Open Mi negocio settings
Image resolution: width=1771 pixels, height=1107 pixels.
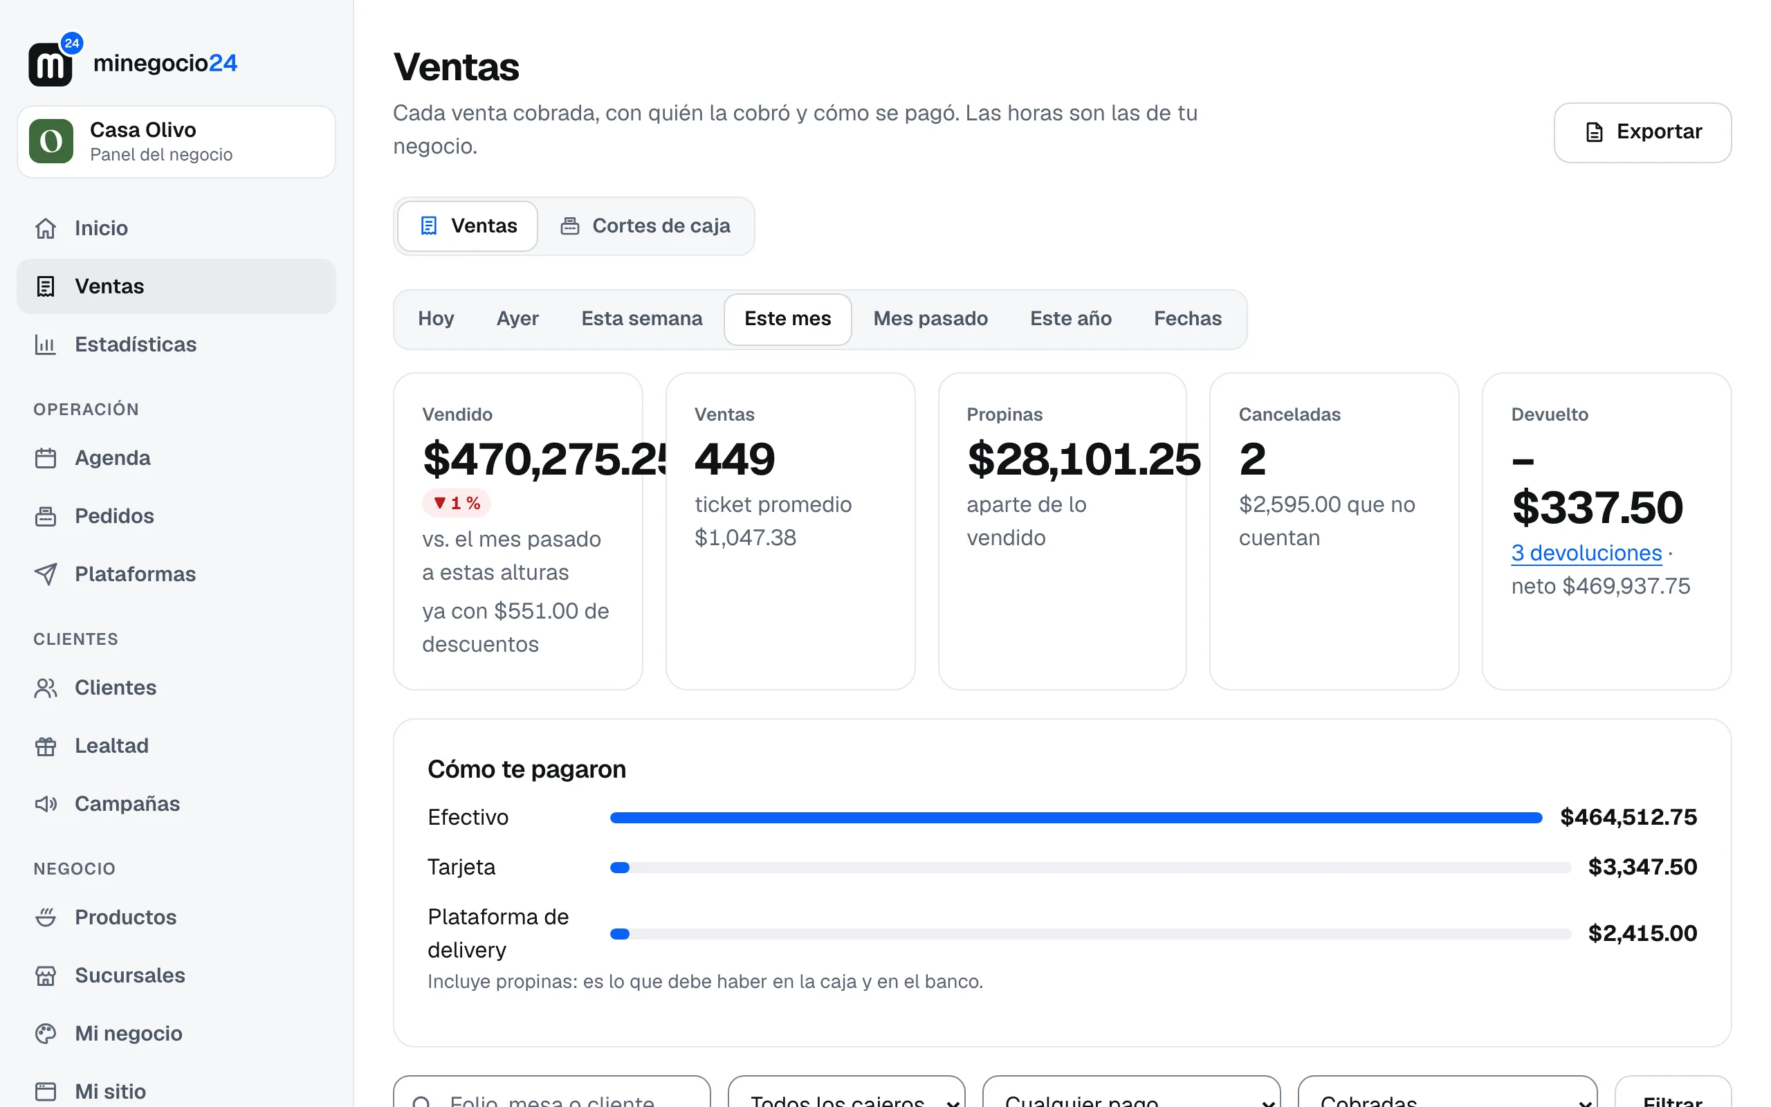176,1034
